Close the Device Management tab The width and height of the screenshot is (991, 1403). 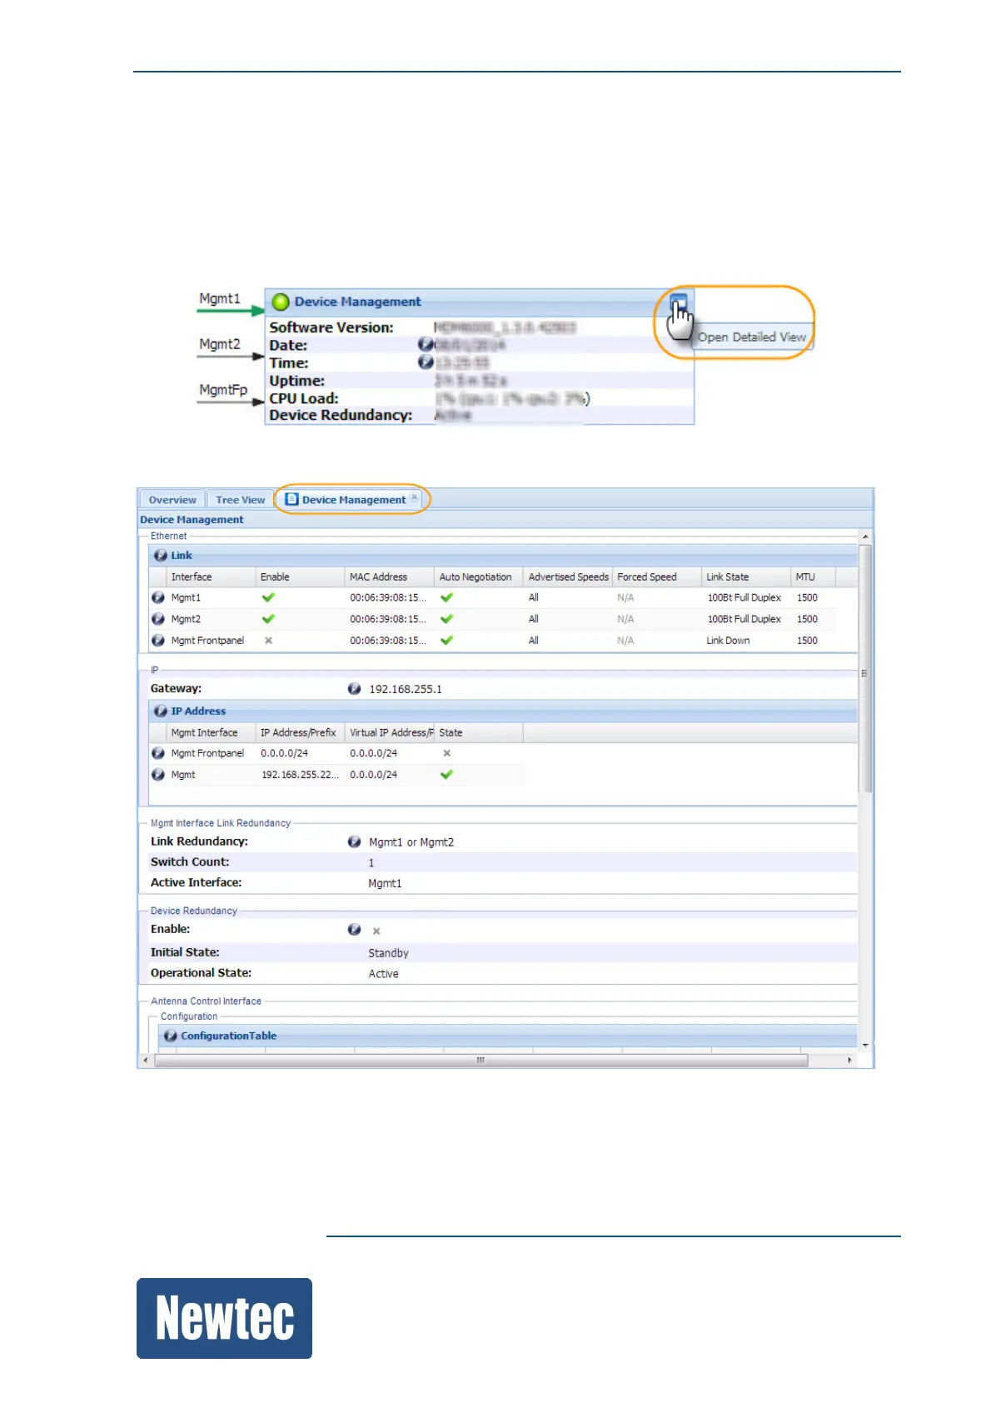(415, 497)
